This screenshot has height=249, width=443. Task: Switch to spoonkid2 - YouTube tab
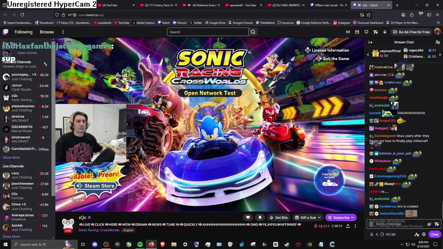point(244,5)
